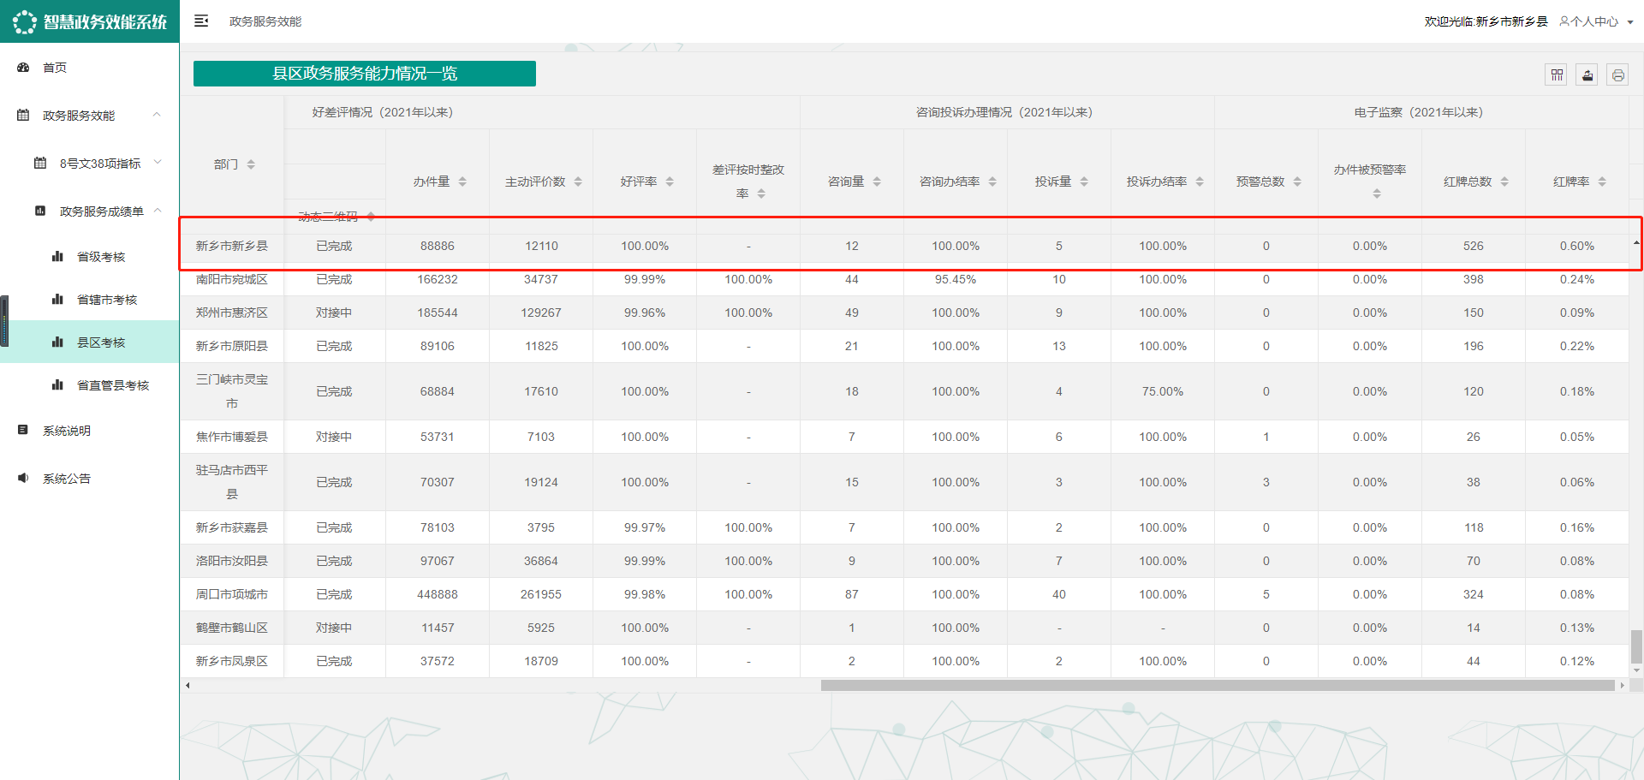This screenshot has width=1644, height=780.
Task: Click the print table icon
Action: click(x=1617, y=75)
